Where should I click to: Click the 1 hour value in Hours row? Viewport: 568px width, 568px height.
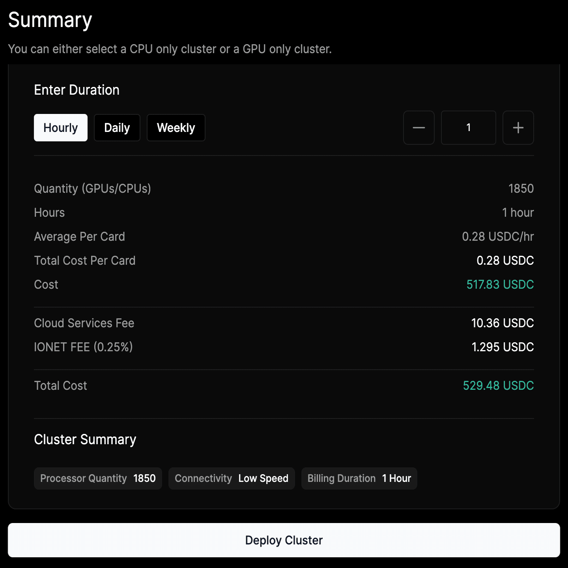click(518, 212)
